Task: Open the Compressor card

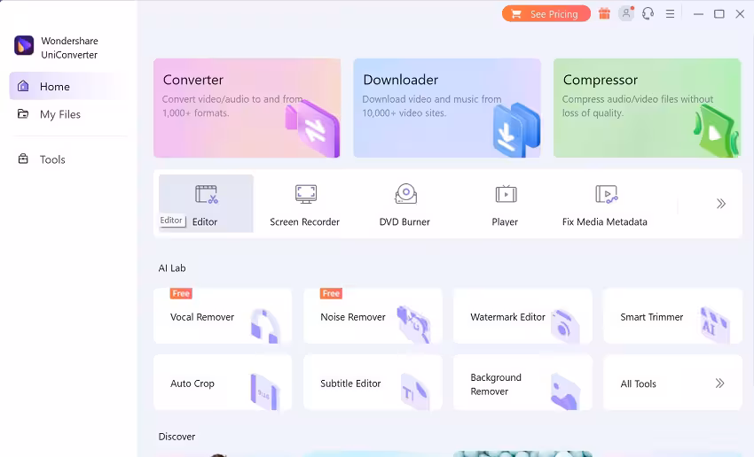Action: (648, 108)
